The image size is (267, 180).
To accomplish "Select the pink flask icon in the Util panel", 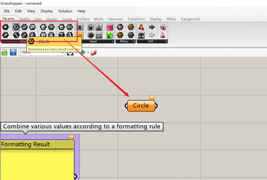I will [x=163, y=35].
